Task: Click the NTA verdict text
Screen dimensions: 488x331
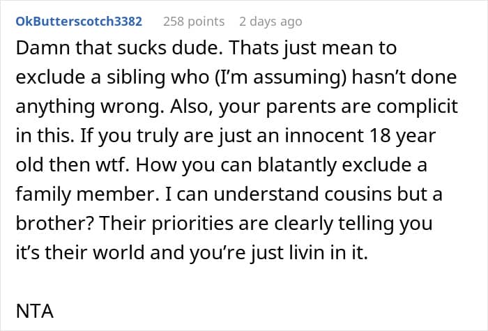Action: 35,311
